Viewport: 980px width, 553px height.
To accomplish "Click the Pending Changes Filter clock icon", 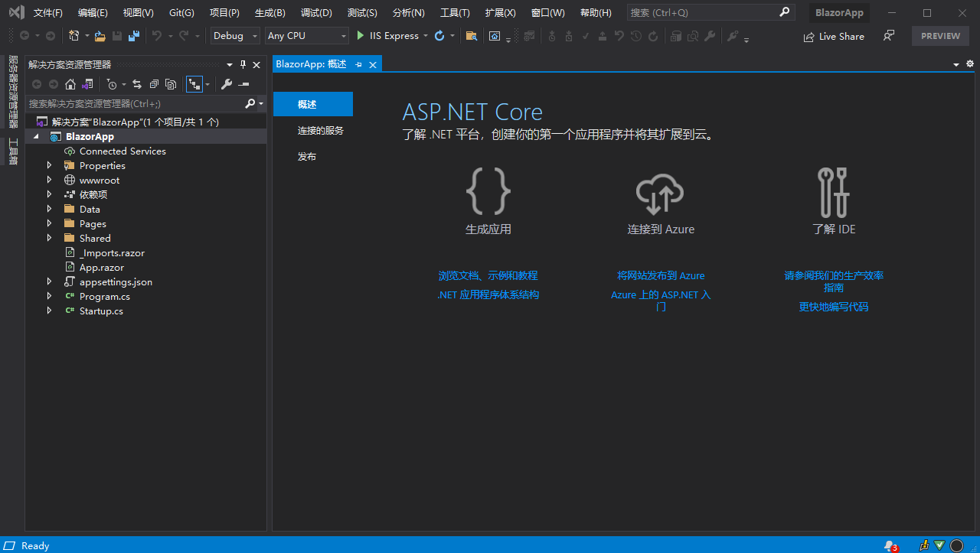I will click(112, 84).
